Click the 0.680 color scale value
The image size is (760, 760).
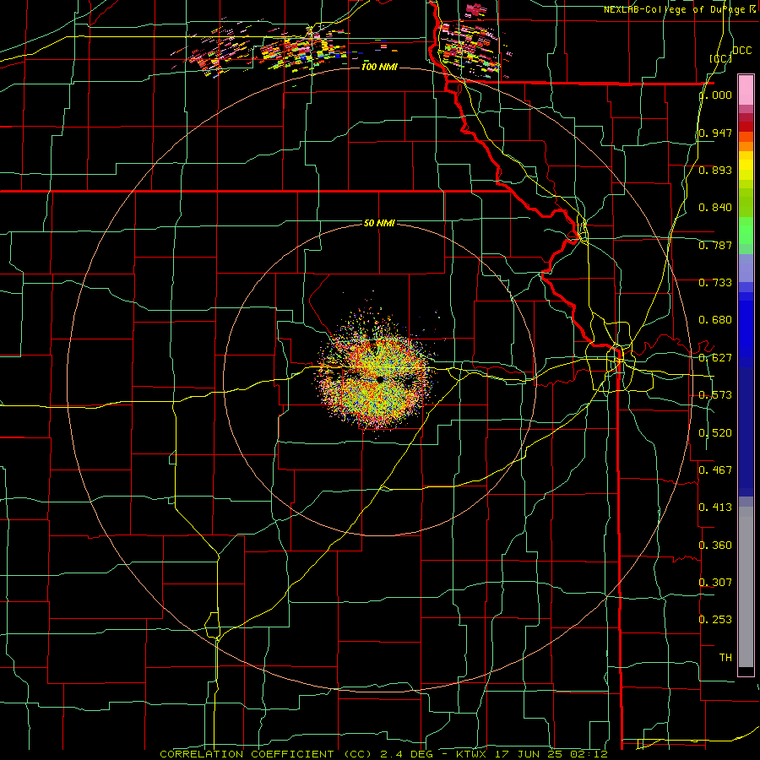pyautogui.click(x=715, y=320)
